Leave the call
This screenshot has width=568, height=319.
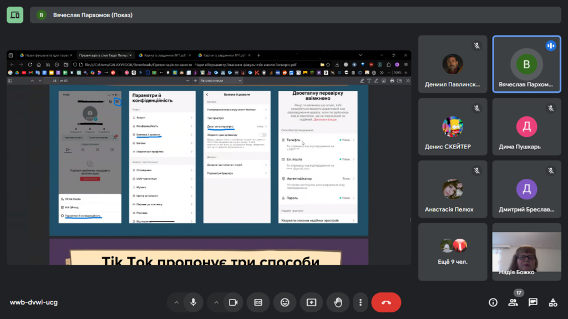click(x=386, y=302)
